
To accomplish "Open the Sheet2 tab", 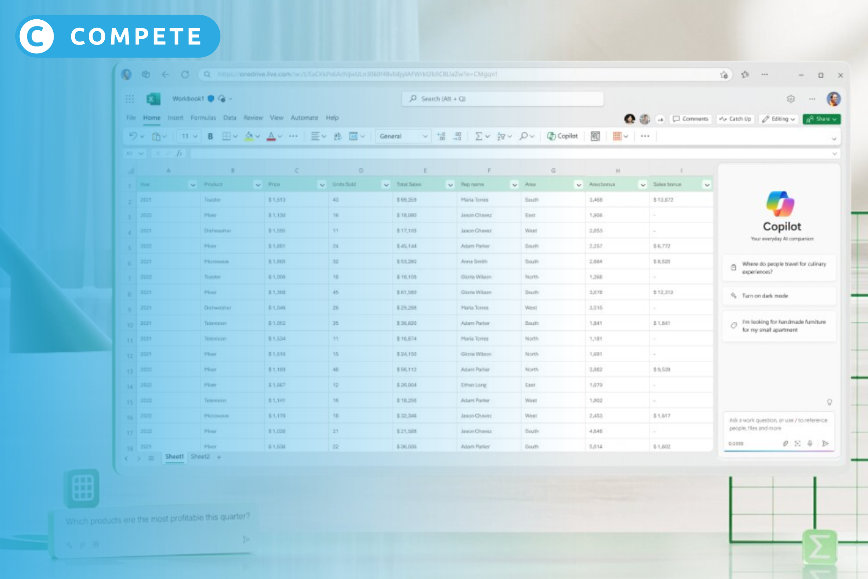I will 200,457.
